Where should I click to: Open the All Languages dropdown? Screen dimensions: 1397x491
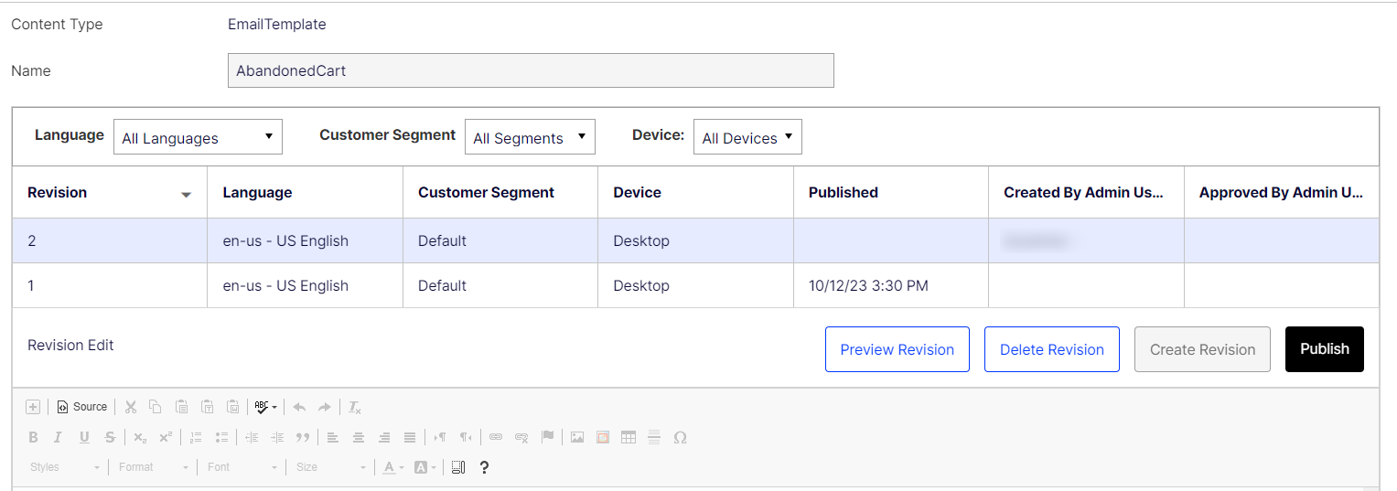coord(198,137)
